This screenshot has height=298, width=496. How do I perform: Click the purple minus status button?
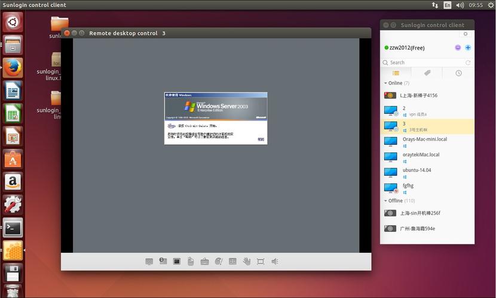[458, 48]
